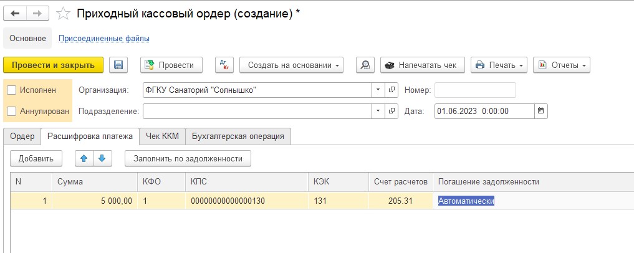This screenshot has width=634, height=253.
Task: Click the КФО column header
Action: [161, 182]
